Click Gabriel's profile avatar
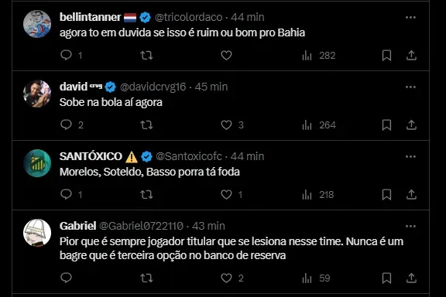446x297 pixels. [x=37, y=233]
